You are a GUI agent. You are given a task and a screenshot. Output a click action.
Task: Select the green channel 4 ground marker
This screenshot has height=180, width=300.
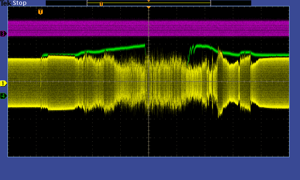point(3,96)
